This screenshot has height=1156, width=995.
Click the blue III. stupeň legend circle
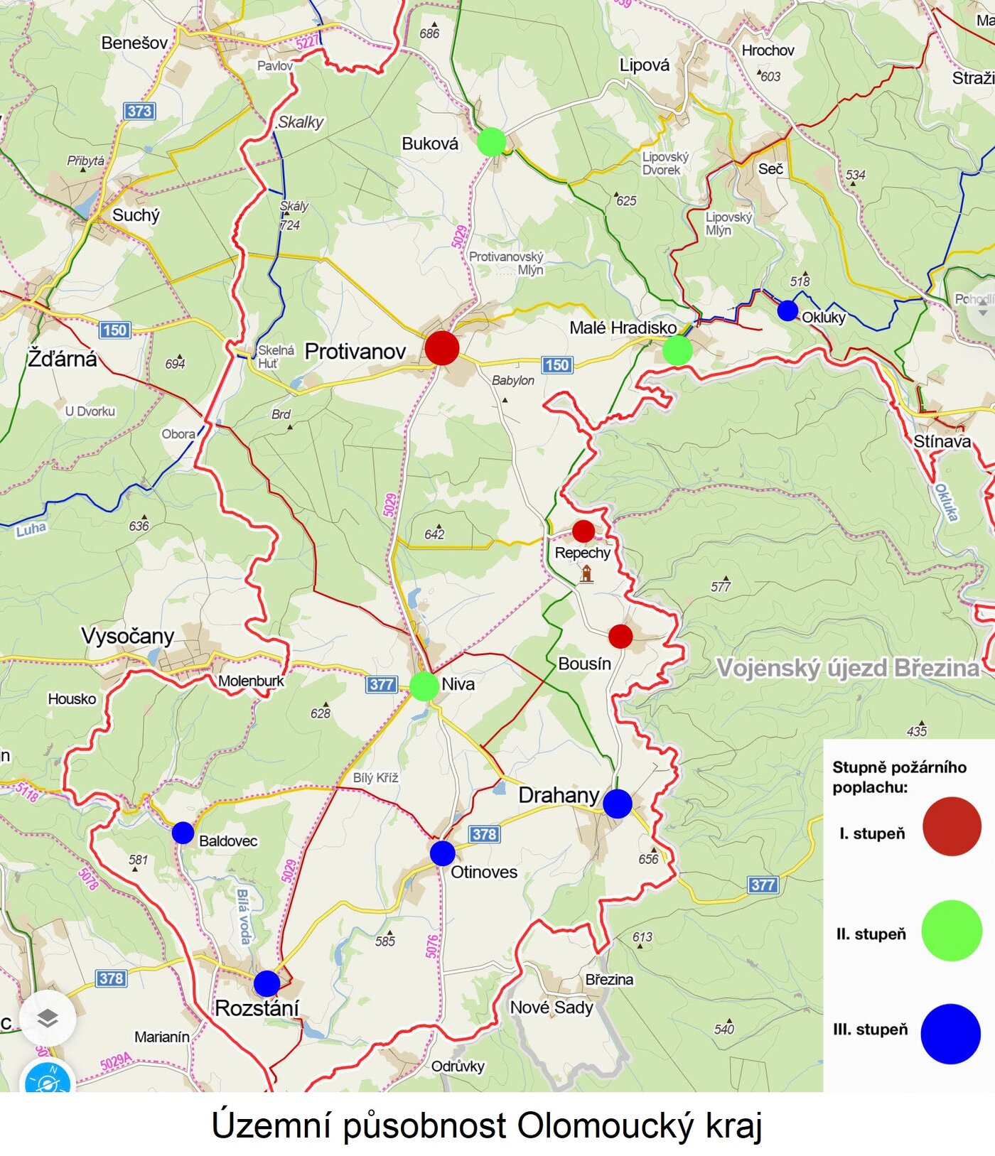(951, 1034)
